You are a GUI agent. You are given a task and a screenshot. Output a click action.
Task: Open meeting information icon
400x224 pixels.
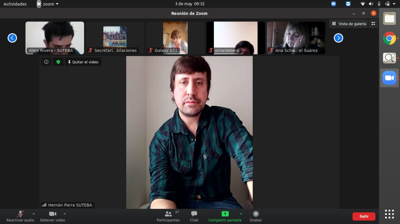[46, 62]
